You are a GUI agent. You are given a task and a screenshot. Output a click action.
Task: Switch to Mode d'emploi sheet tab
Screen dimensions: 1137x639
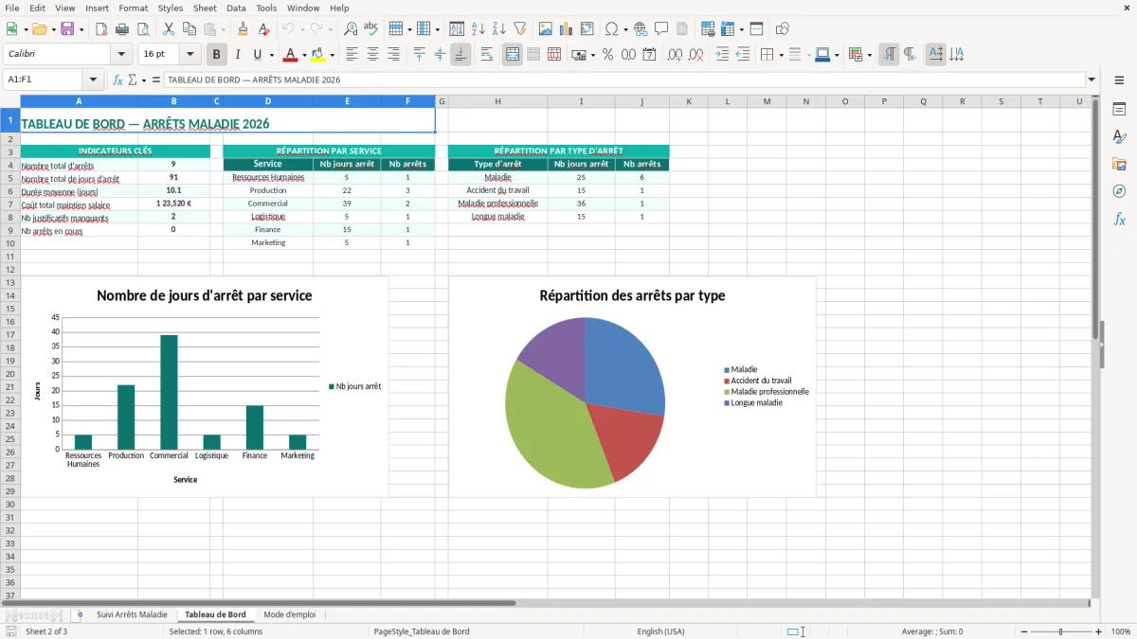pyautogui.click(x=290, y=614)
